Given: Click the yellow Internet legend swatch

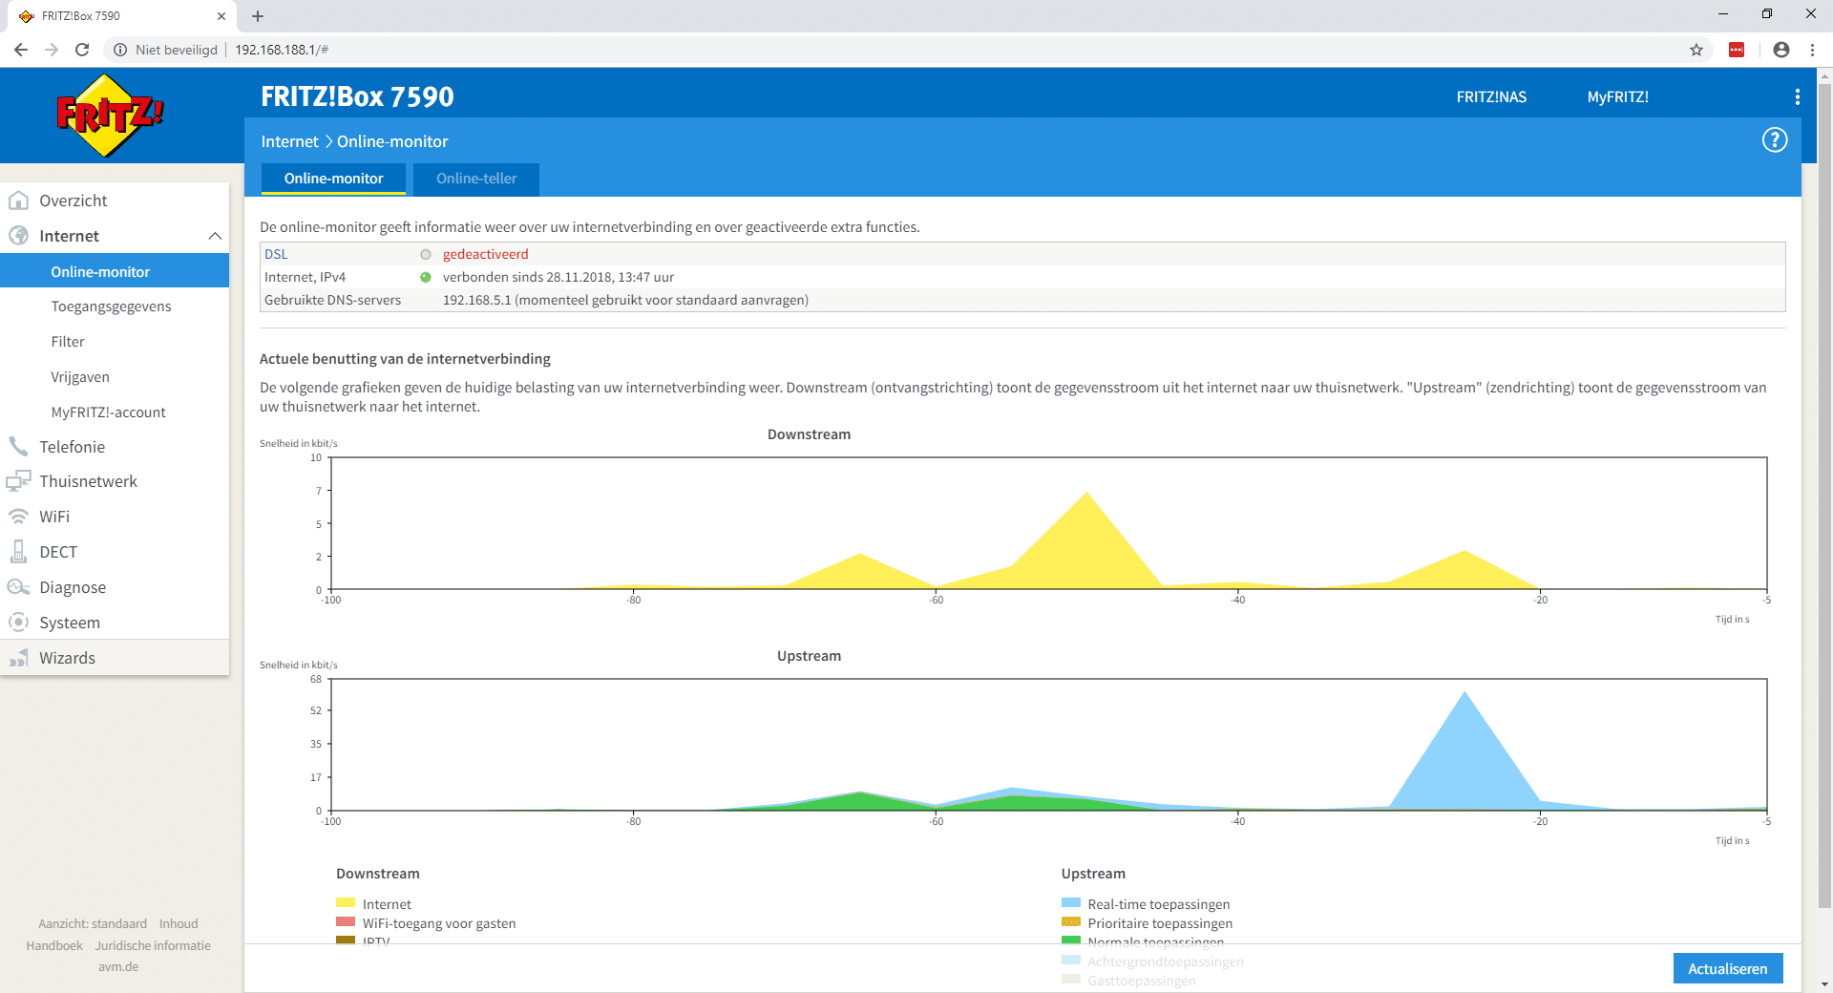Looking at the screenshot, I should click(x=346, y=903).
